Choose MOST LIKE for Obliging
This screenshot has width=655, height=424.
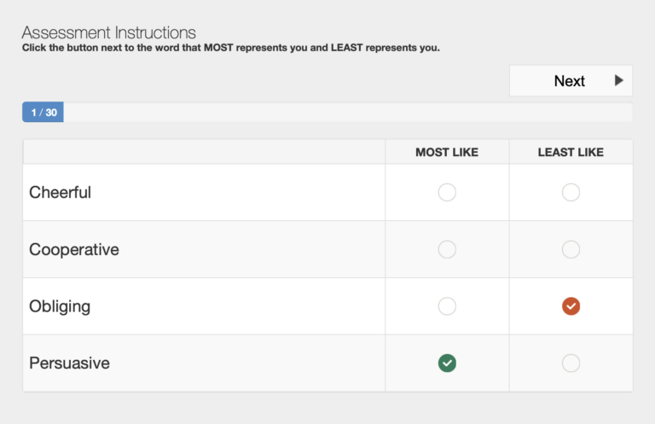[x=447, y=306]
